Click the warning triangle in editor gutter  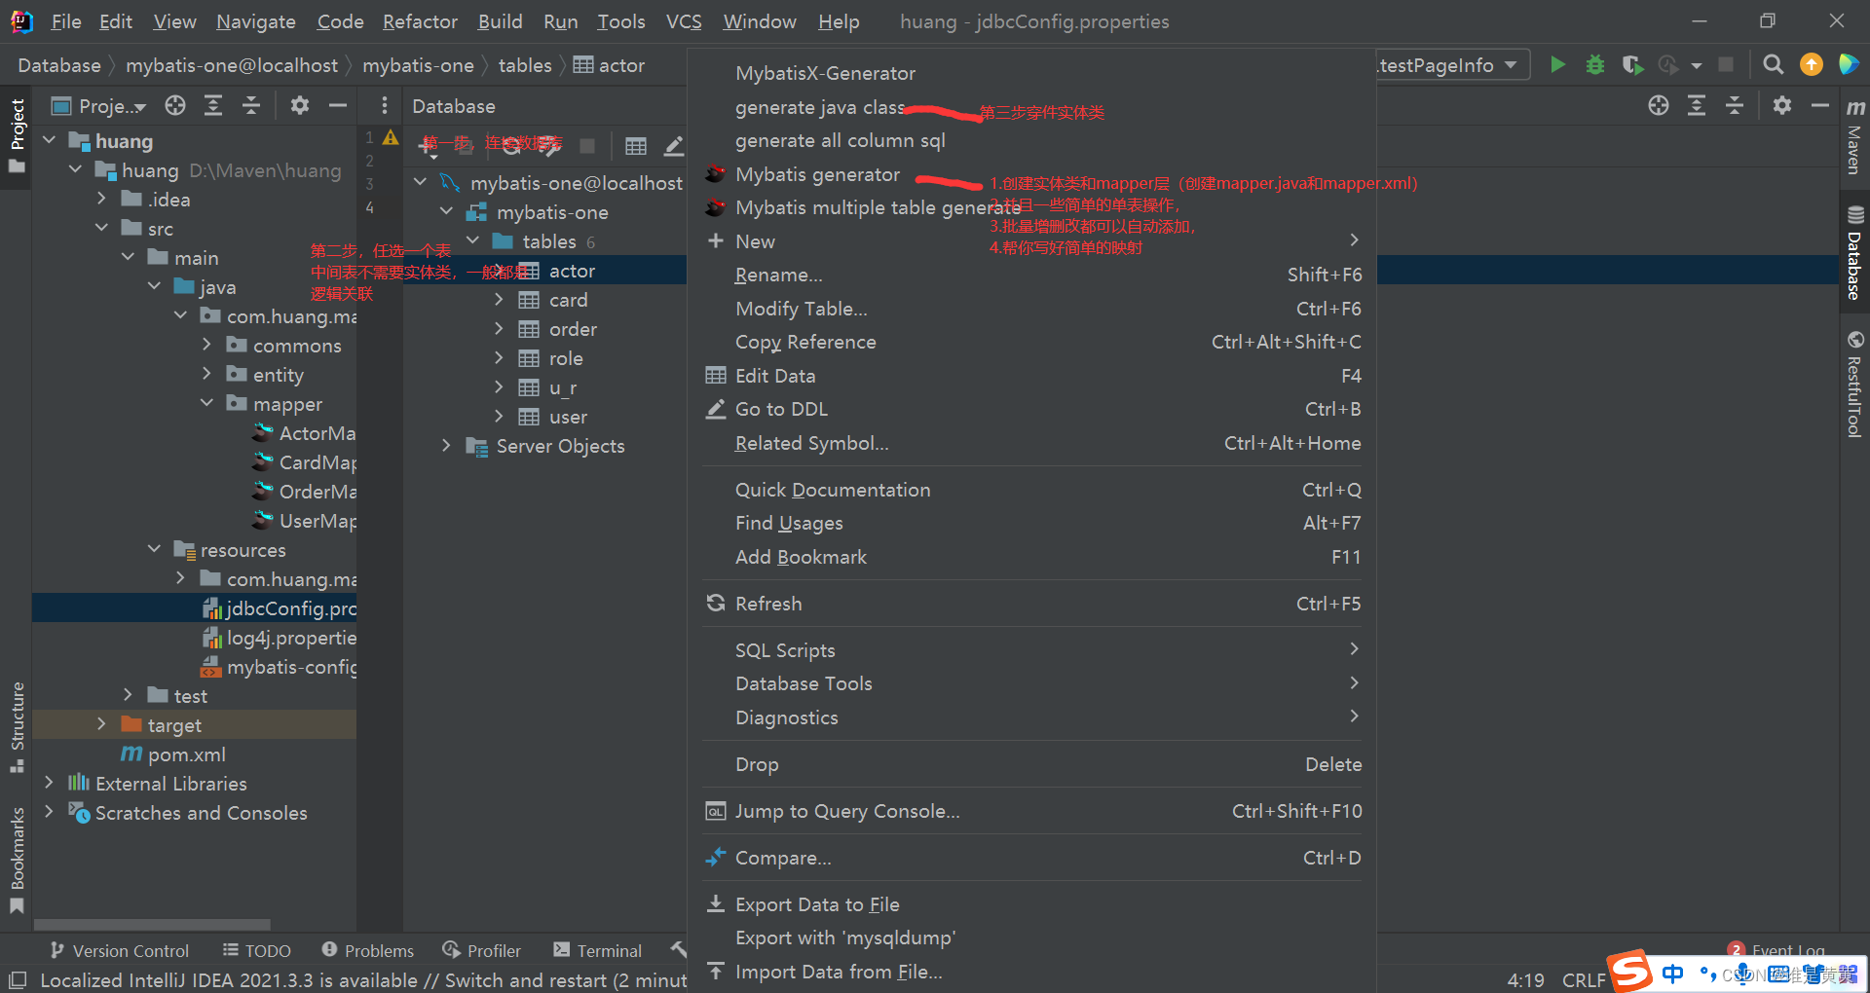click(391, 138)
